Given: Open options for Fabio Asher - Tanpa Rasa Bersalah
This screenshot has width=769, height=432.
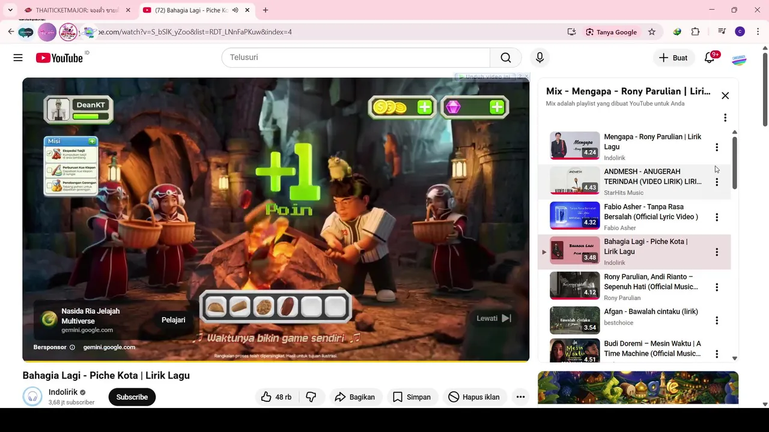Looking at the screenshot, I should point(717,217).
